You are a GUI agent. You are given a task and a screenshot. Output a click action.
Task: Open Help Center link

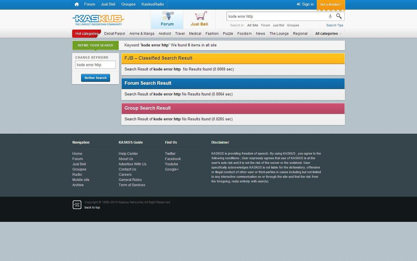click(x=128, y=154)
